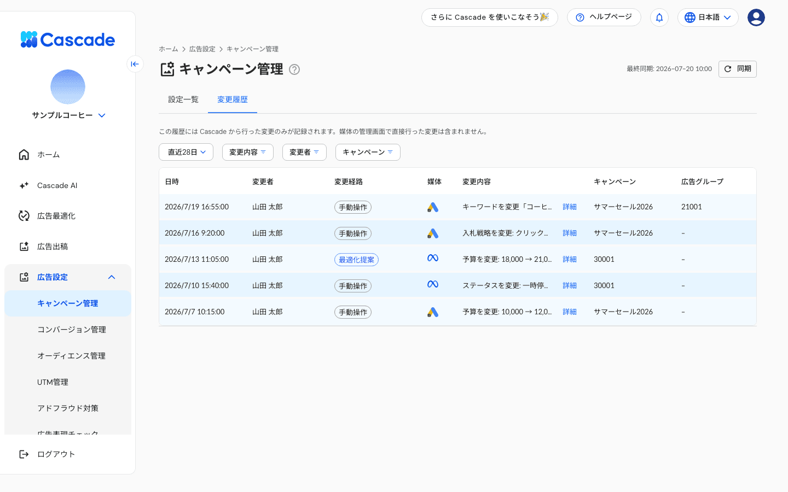
Task: Select キャンペーン管理 in sidebar
Action: pos(68,303)
